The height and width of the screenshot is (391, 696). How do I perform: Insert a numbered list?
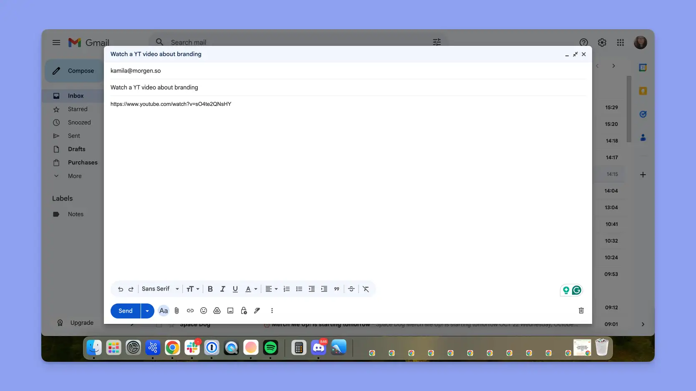pos(287,289)
